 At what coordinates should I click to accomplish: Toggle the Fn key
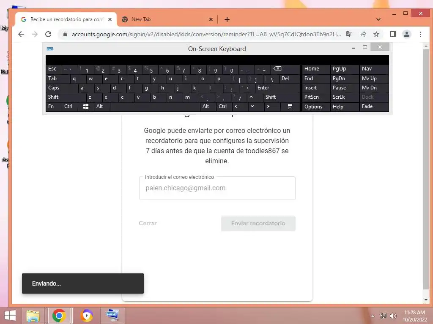[54, 106]
